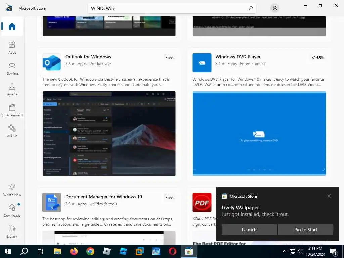
Task: Click the Outlook for Windows description text
Action: tap(106, 82)
